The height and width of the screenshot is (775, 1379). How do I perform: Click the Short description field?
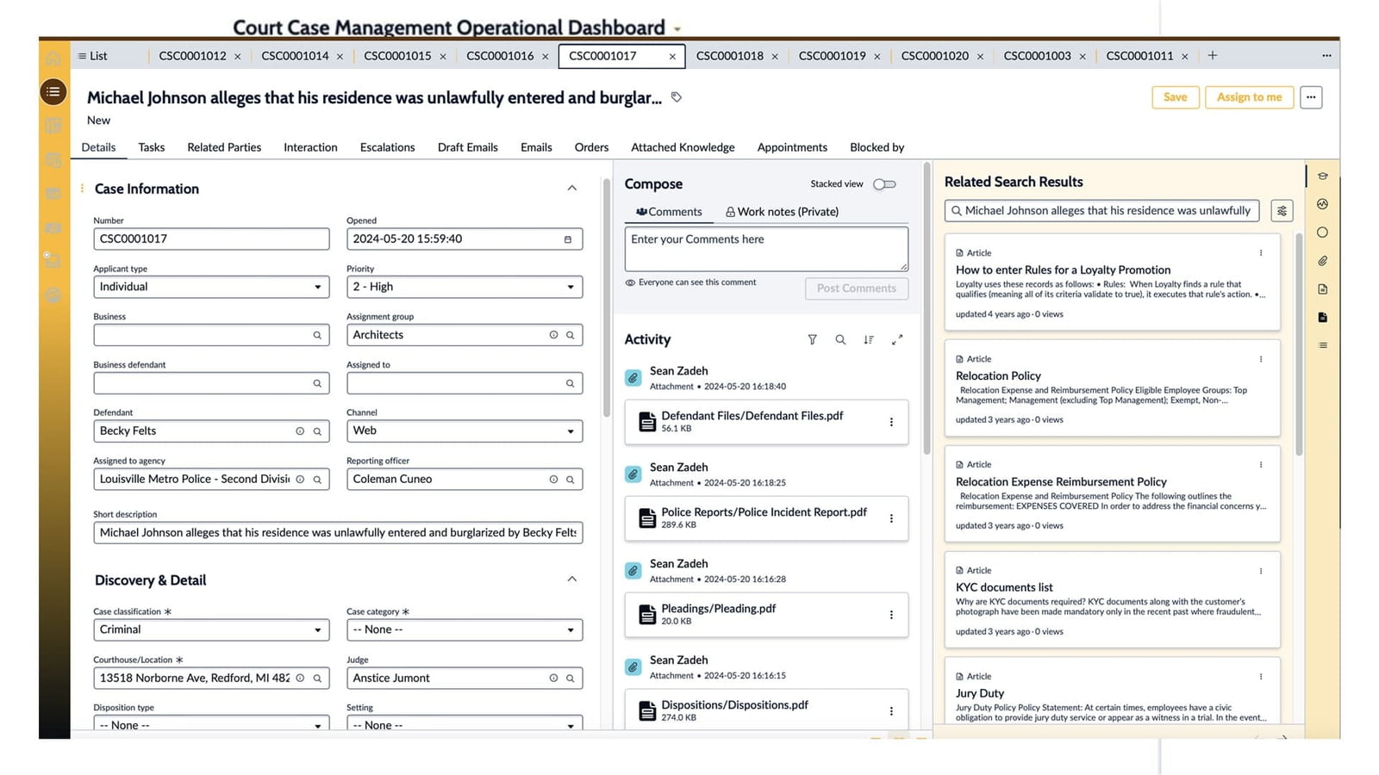338,533
